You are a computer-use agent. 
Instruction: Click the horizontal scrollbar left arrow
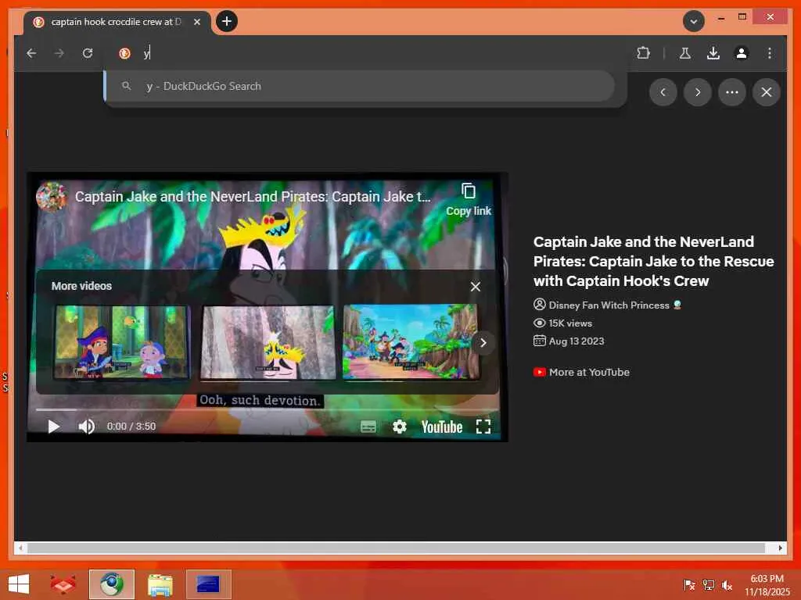[x=20, y=548]
